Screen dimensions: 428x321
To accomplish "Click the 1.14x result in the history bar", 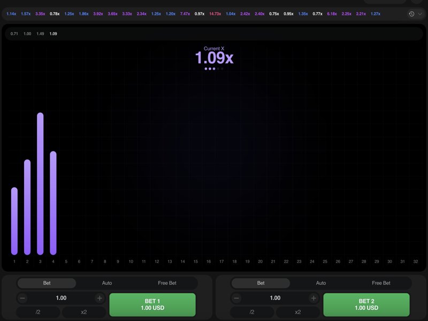I will coord(11,14).
